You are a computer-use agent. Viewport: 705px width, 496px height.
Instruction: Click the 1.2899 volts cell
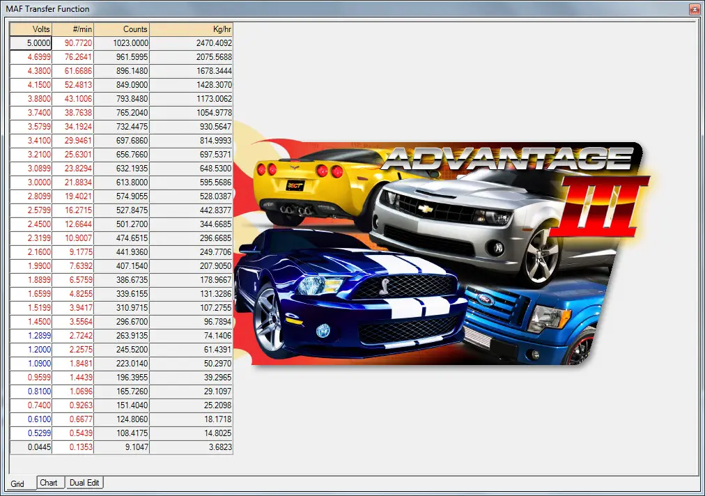click(31, 336)
